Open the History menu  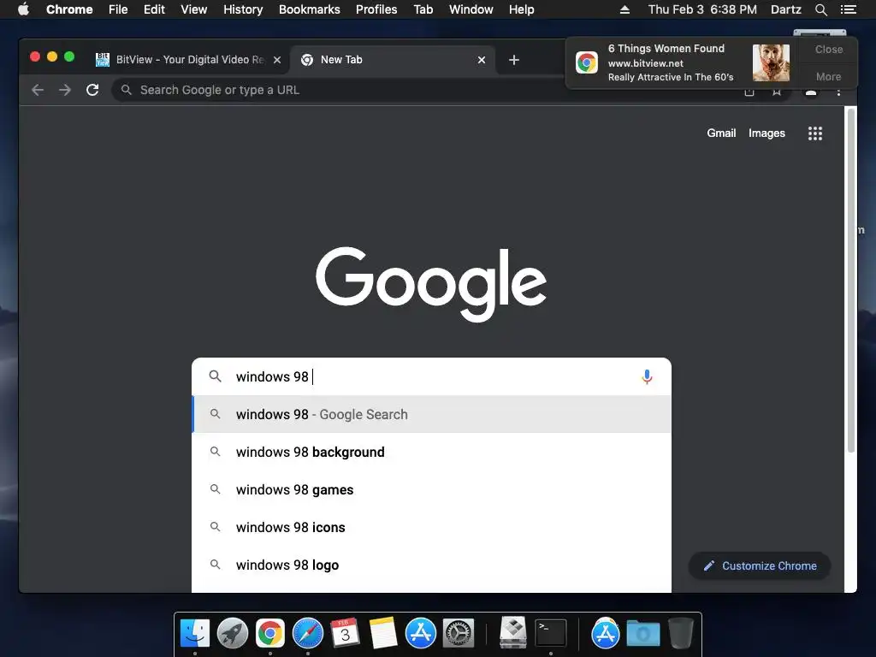tap(243, 9)
